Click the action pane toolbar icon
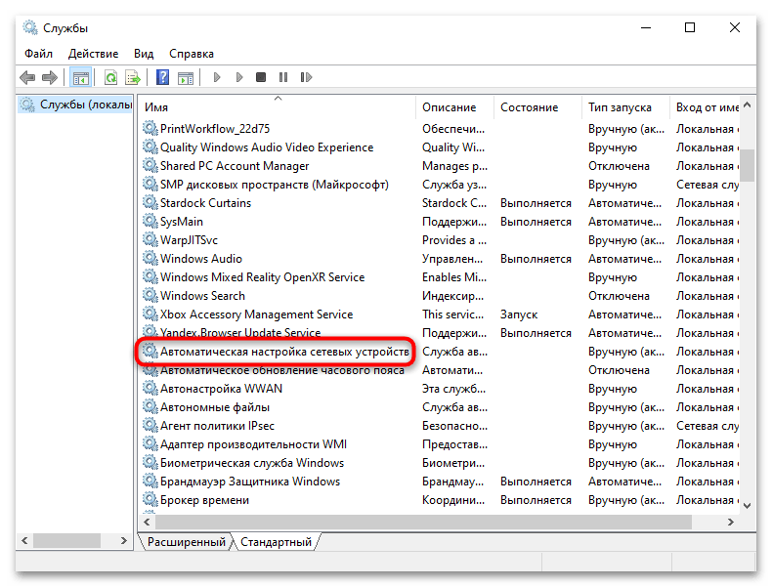The height and width of the screenshot is (587, 772). point(186,77)
